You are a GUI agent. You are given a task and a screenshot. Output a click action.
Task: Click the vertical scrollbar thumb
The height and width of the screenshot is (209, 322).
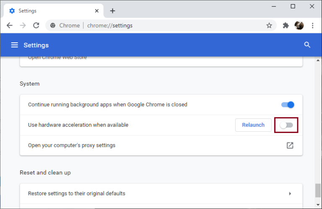pyautogui.click(x=318, y=190)
